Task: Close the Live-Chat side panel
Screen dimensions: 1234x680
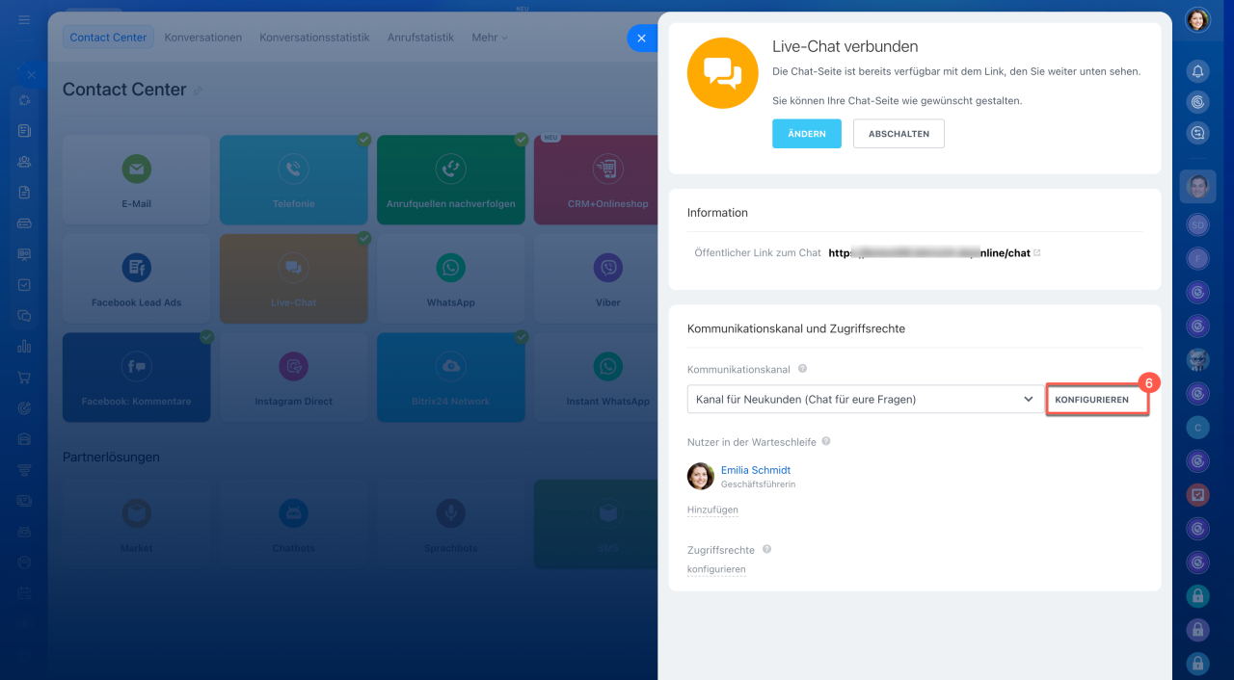Action: (x=641, y=39)
